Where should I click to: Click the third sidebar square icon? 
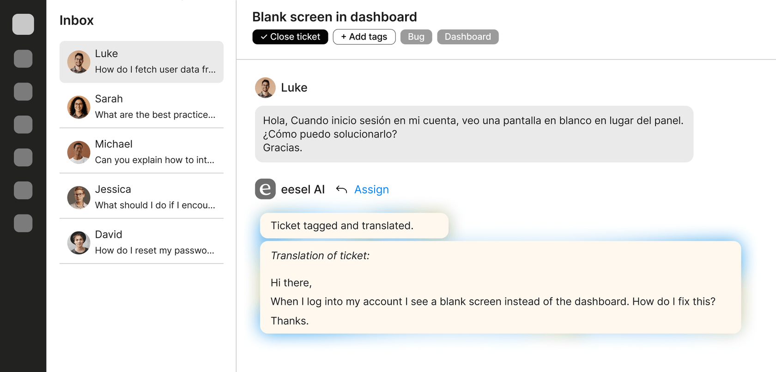click(23, 91)
